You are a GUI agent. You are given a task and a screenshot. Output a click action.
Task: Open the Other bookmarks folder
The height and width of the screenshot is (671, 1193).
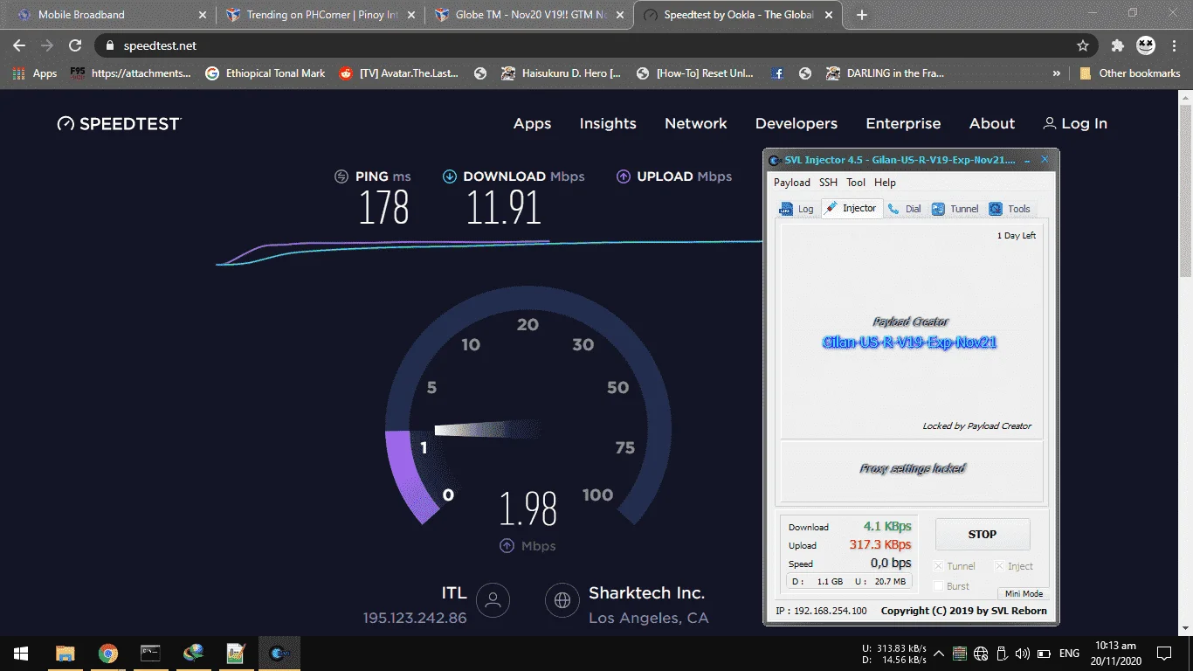[x=1130, y=73]
